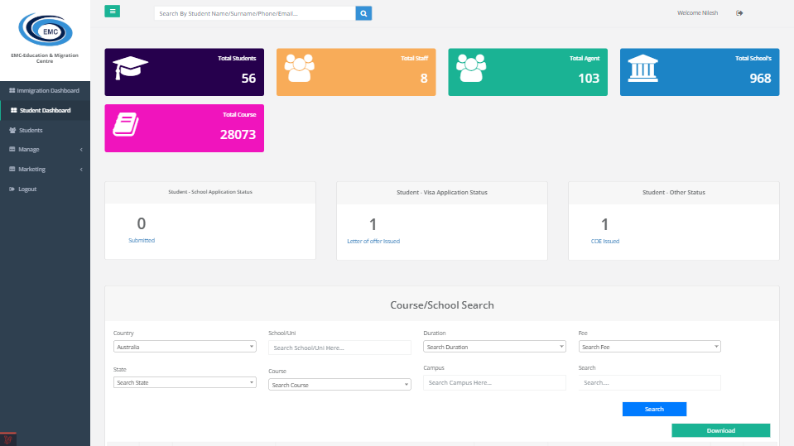This screenshot has height=446, width=794.
Task: Click EMC-Education & Migration Centre text
Action: click(x=45, y=58)
